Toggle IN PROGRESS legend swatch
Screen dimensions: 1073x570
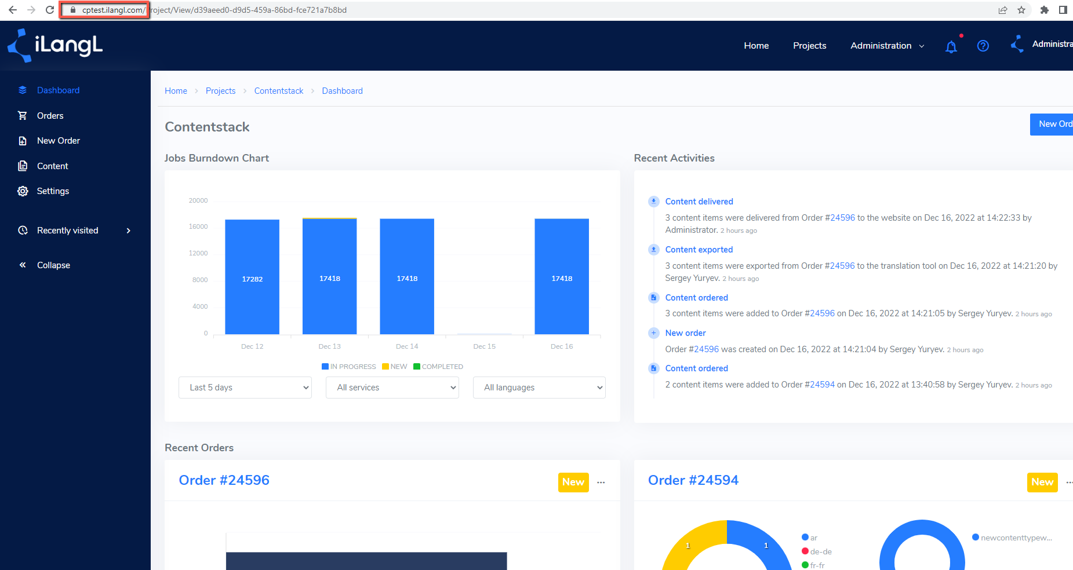tap(325, 367)
